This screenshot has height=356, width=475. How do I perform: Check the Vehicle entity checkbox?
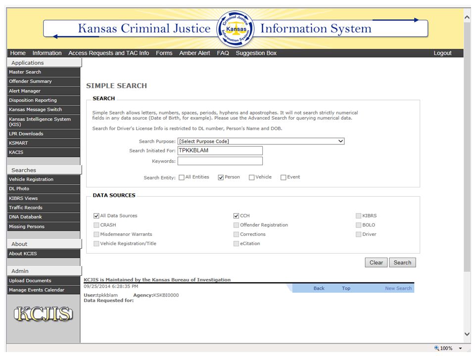(251, 178)
